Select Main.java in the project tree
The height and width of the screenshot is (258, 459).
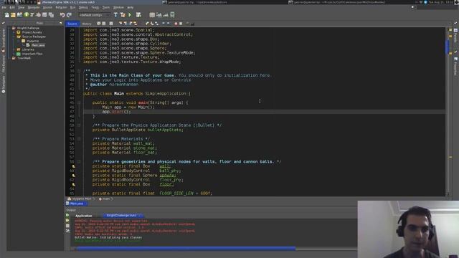tap(38, 45)
